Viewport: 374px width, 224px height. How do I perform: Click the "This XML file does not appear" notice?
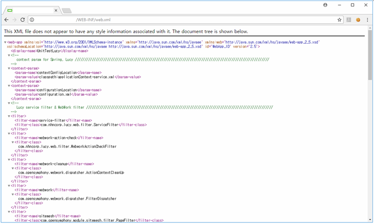point(126,32)
